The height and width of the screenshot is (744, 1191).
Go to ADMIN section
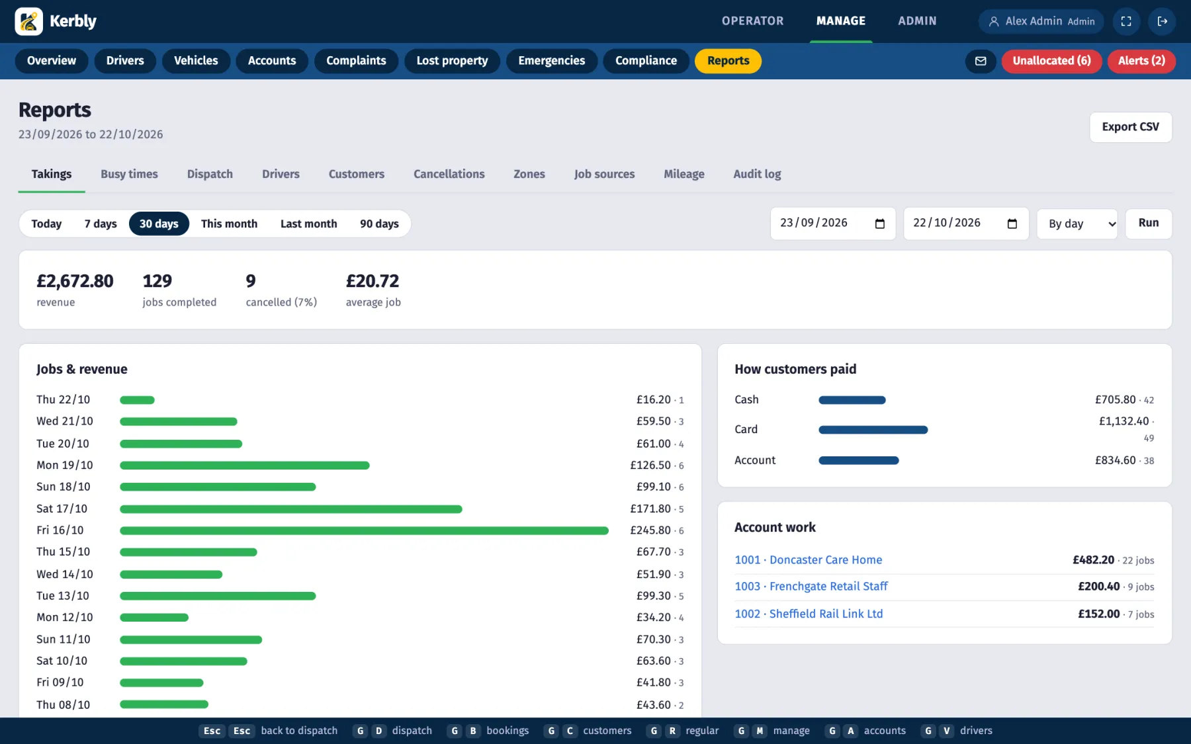917,21
